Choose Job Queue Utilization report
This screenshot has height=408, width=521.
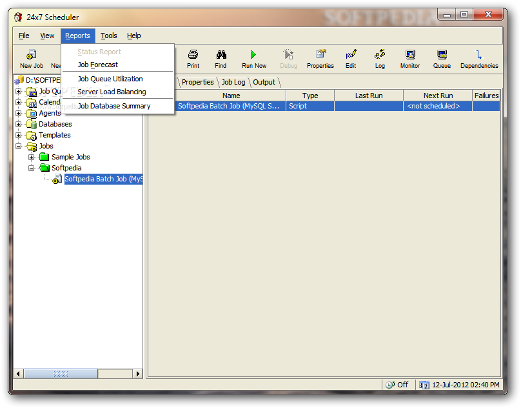118,79
